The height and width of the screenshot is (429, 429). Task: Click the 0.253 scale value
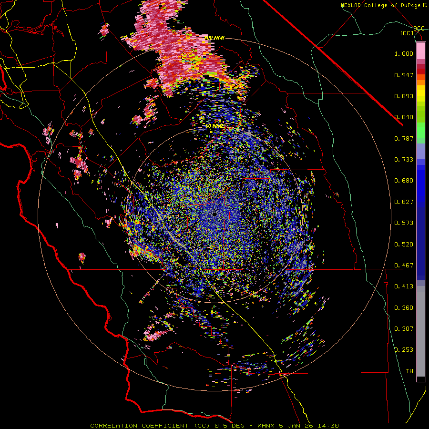(404, 350)
